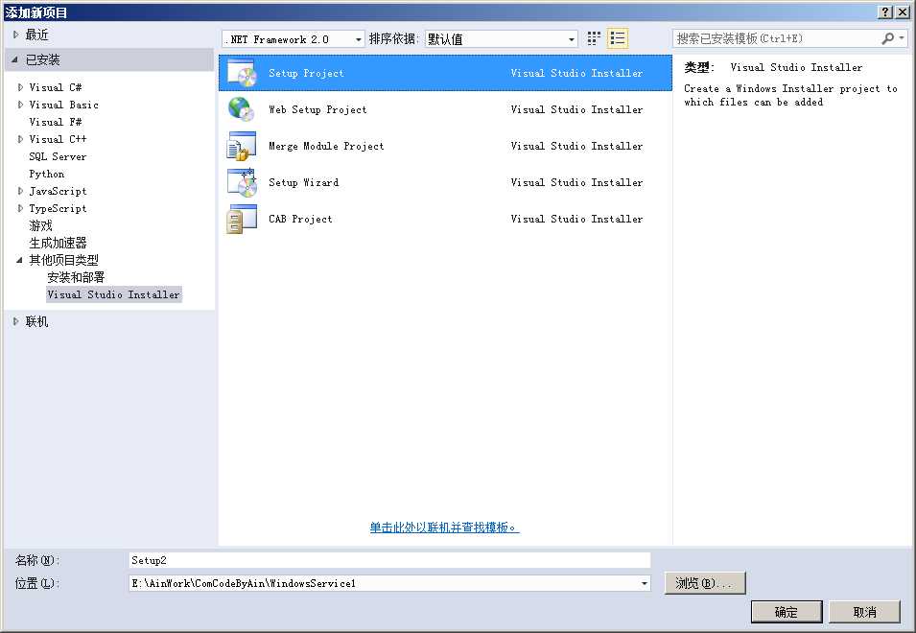Expand the Visual Basic node
This screenshot has width=916, height=633.
pos(20,105)
